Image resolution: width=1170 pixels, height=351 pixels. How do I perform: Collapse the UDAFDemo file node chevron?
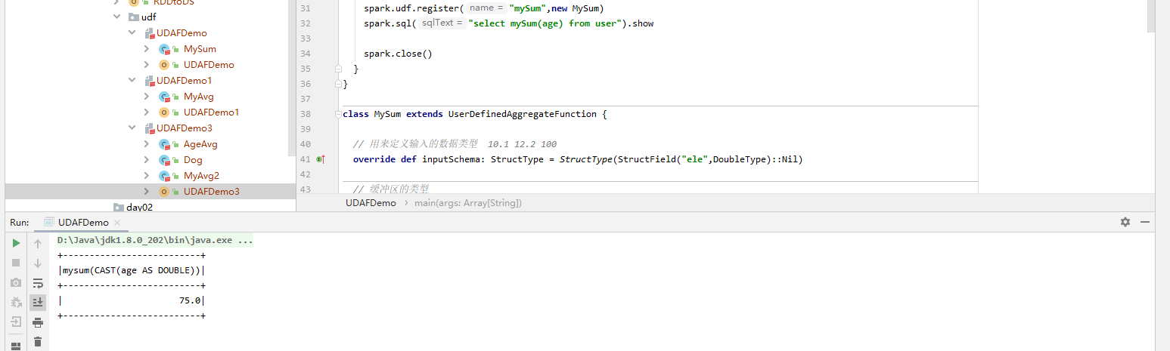pos(132,33)
